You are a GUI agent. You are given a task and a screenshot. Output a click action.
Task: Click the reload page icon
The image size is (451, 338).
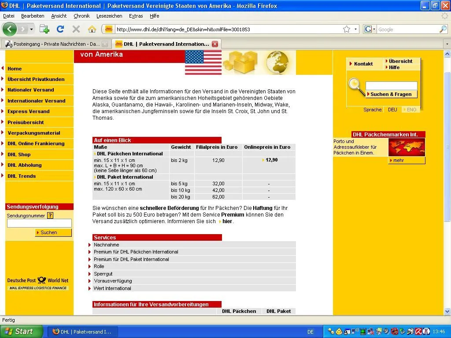click(x=60, y=29)
